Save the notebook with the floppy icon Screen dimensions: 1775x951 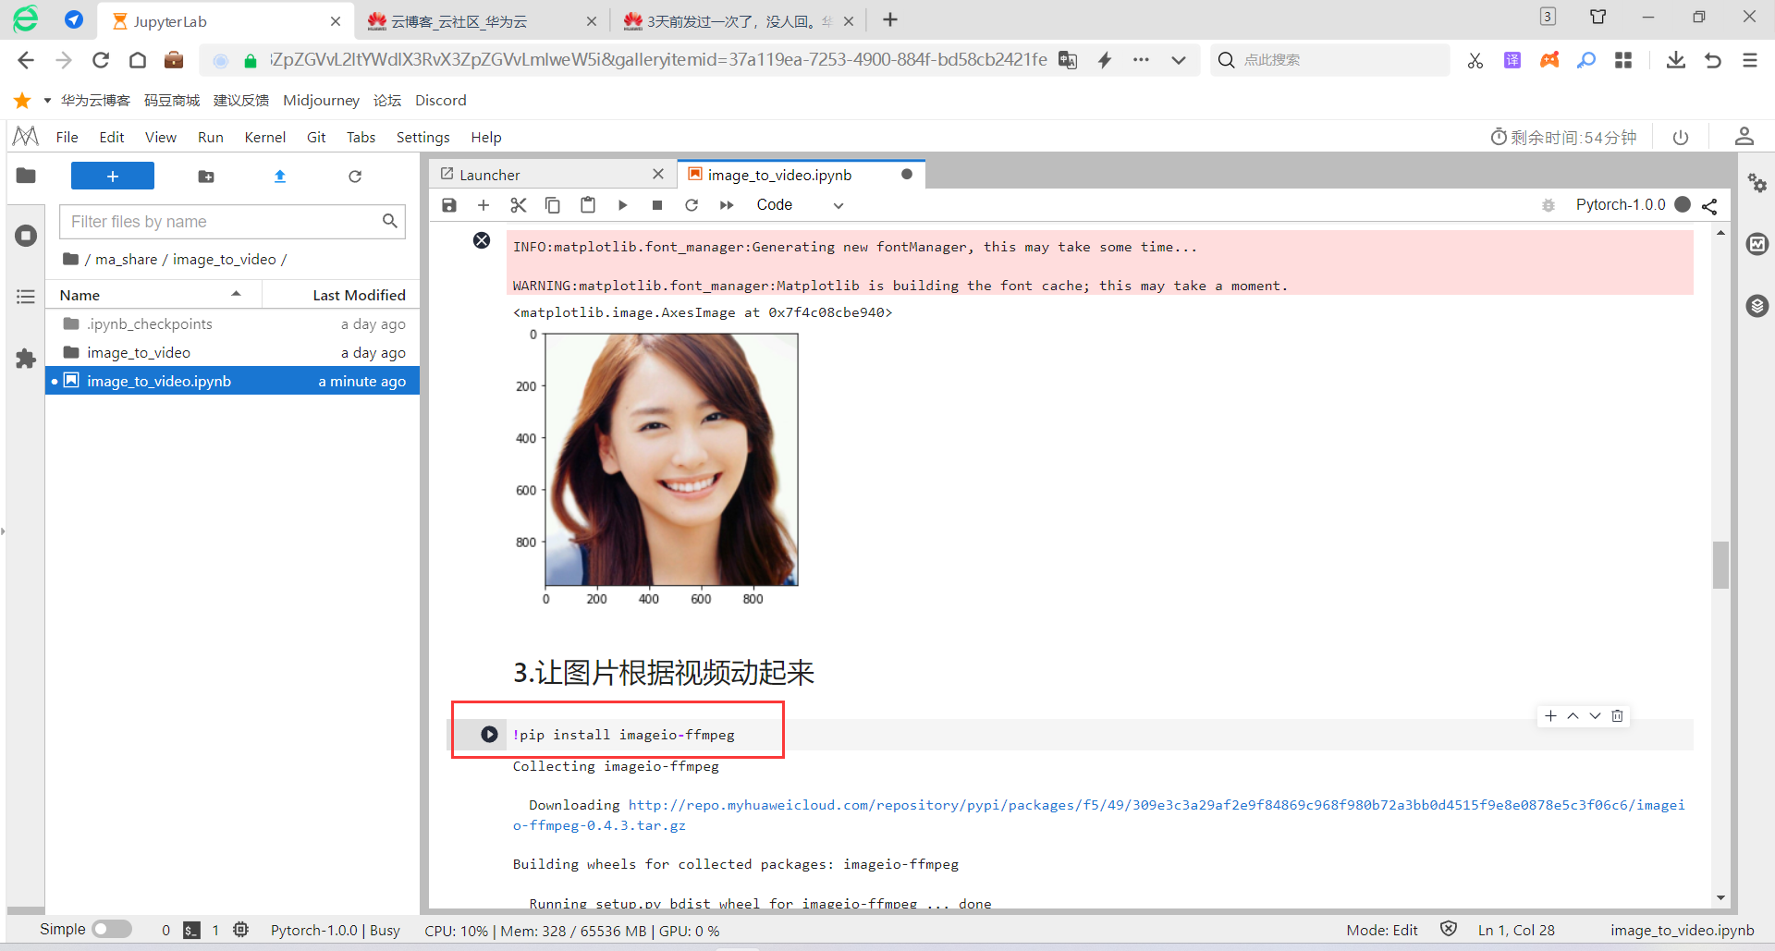click(449, 205)
